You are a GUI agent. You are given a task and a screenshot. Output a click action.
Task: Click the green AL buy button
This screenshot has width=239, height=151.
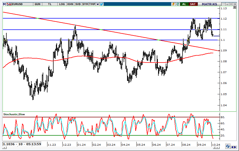pyautogui.click(x=184, y=4)
